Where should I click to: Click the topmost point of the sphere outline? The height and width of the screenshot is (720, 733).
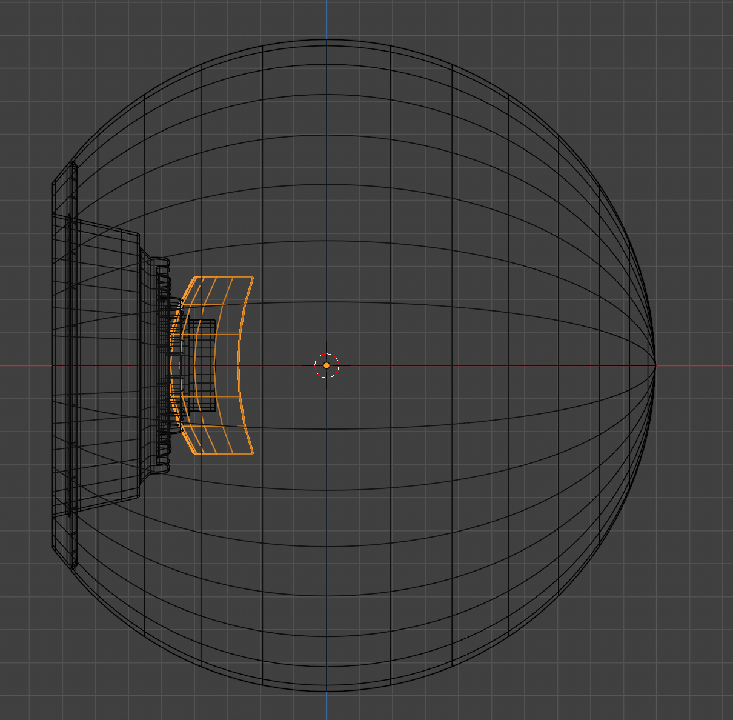pos(327,40)
